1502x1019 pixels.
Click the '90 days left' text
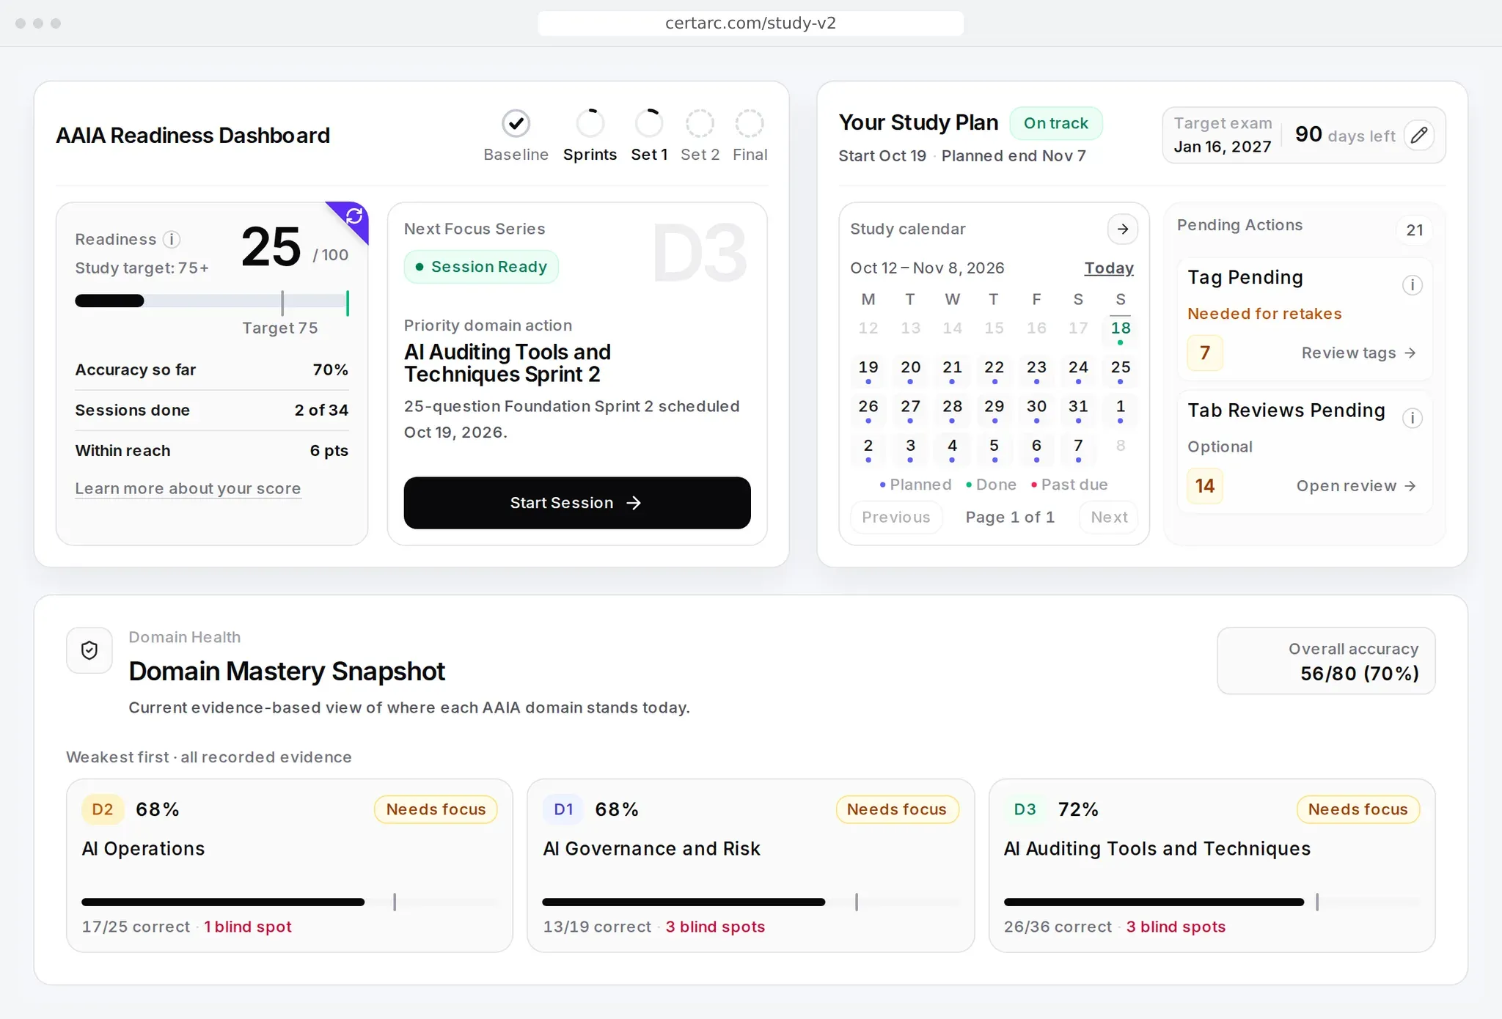pos(1345,135)
